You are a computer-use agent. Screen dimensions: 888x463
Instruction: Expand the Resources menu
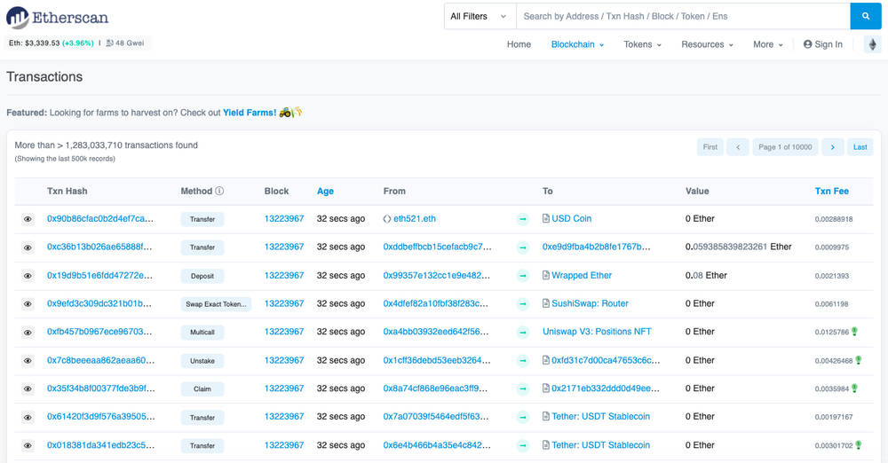(x=707, y=44)
